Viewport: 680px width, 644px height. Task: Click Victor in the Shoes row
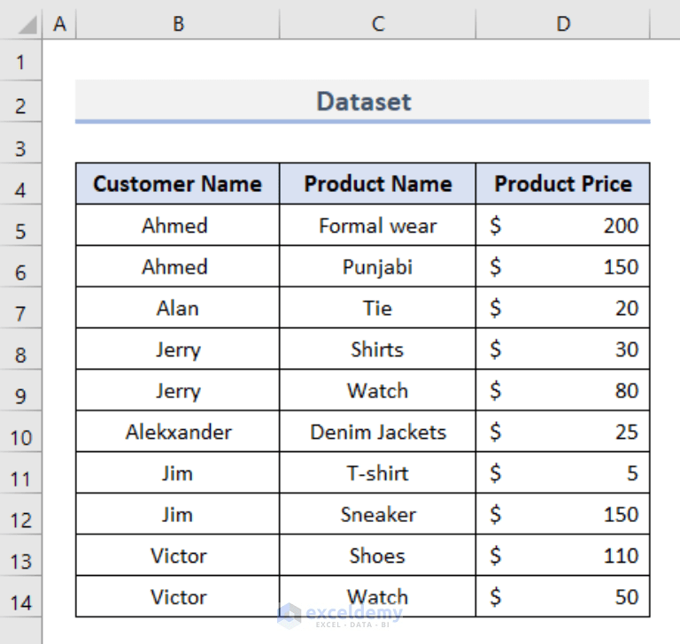(178, 556)
